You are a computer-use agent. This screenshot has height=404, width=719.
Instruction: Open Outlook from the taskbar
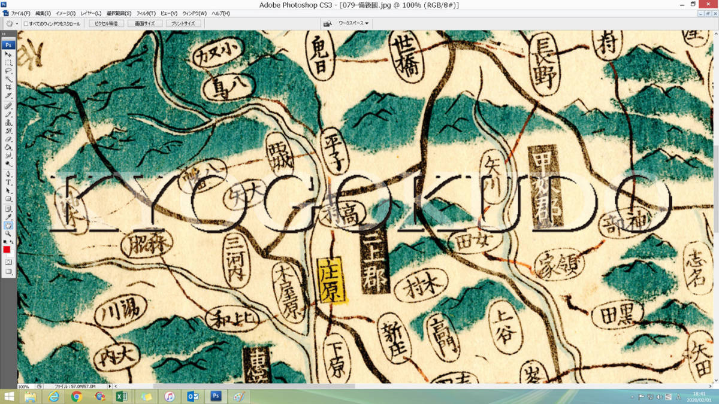[x=192, y=397]
